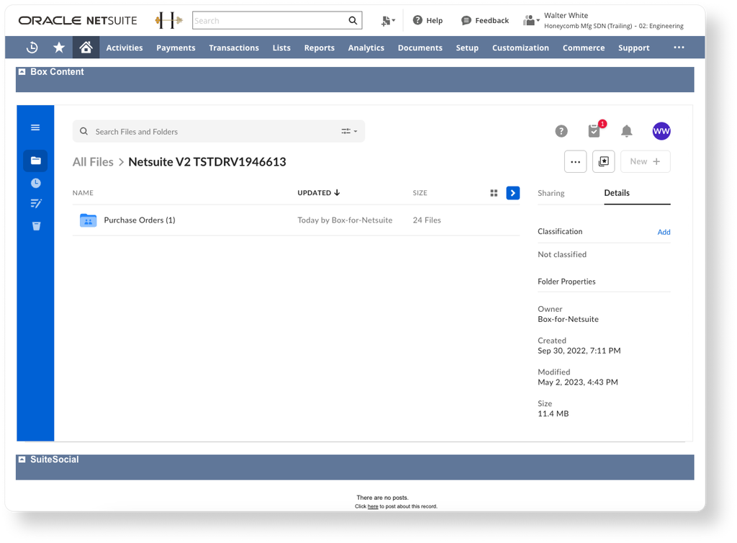Image resolution: width=737 pixels, height=543 pixels.
Task: Collapse the Box Content portlet
Action: pyautogui.click(x=22, y=72)
